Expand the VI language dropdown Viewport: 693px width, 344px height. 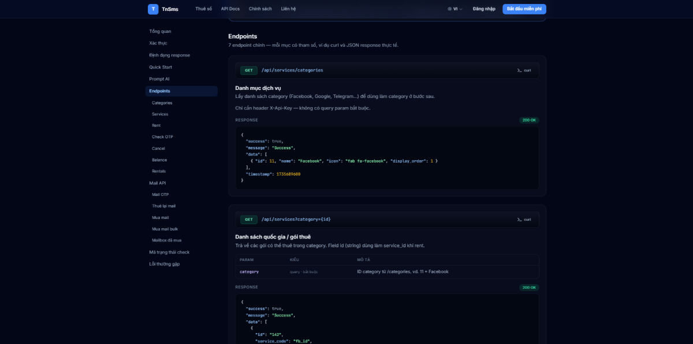coord(455,9)
